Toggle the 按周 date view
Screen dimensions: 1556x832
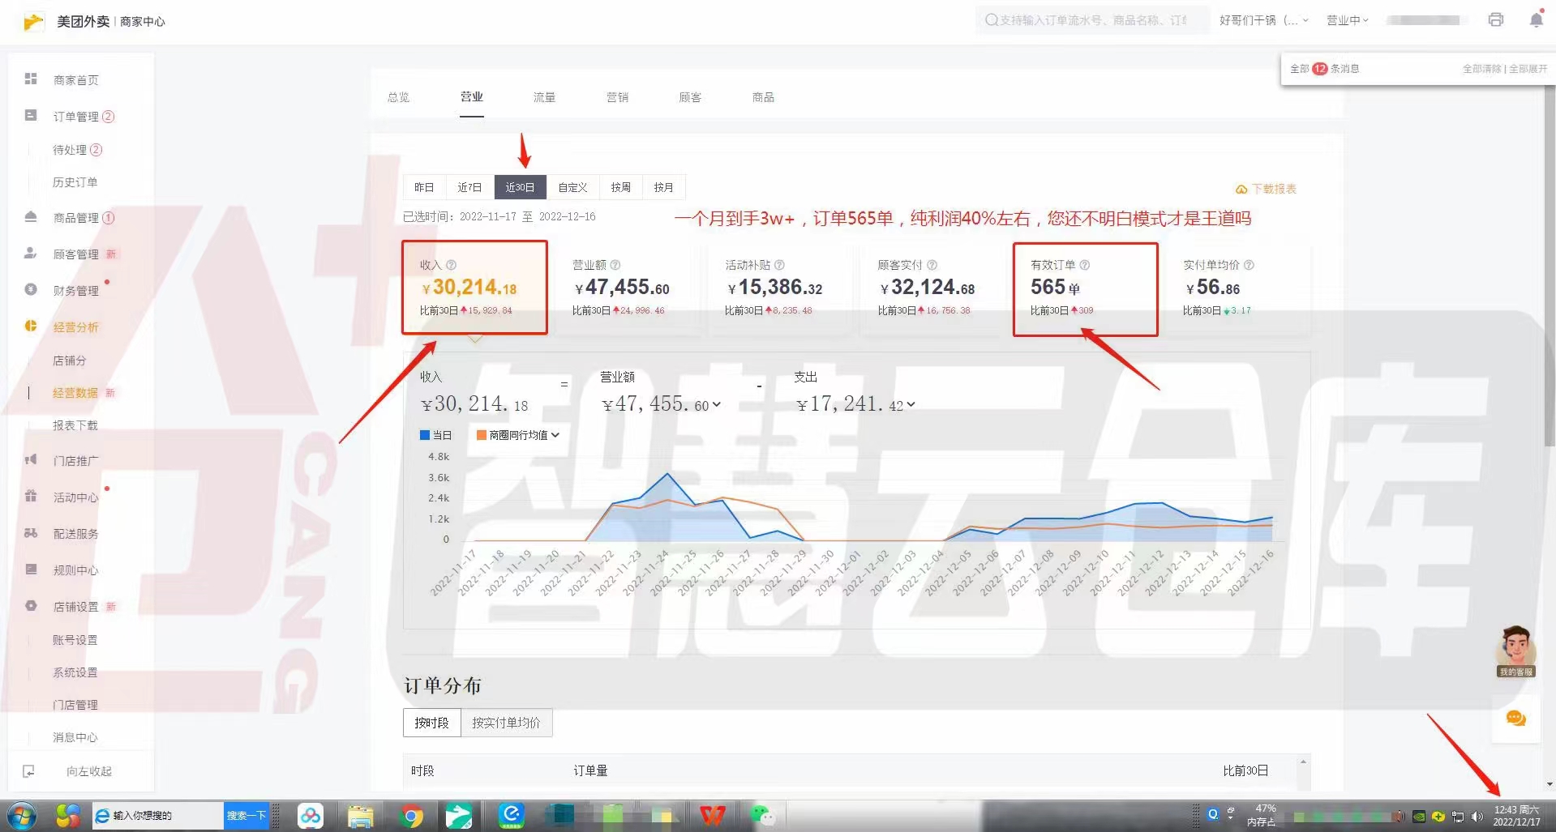pos(619,187)
